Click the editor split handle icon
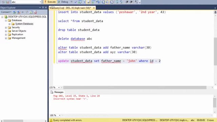The image size is (217, 122). 215,12
